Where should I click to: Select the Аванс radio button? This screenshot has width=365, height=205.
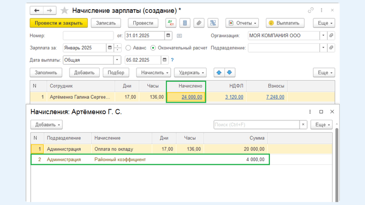click(129, 48)
